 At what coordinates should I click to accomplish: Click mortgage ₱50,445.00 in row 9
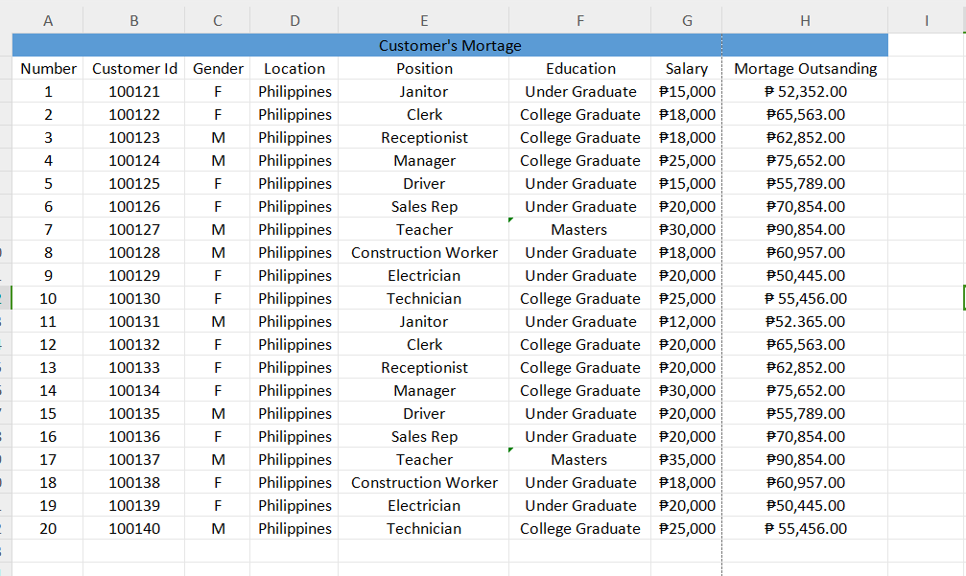coord(805,276)
